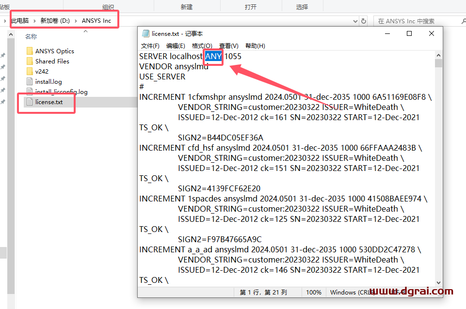Click the selected ANY text
Screen dimensions: 466x309
click(x=213, y=56)
